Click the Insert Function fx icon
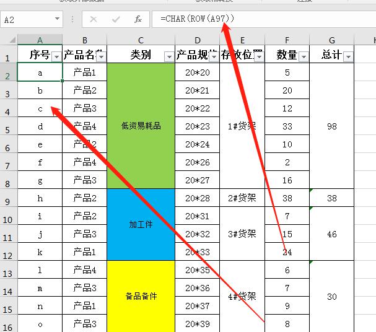 point(138,19)
